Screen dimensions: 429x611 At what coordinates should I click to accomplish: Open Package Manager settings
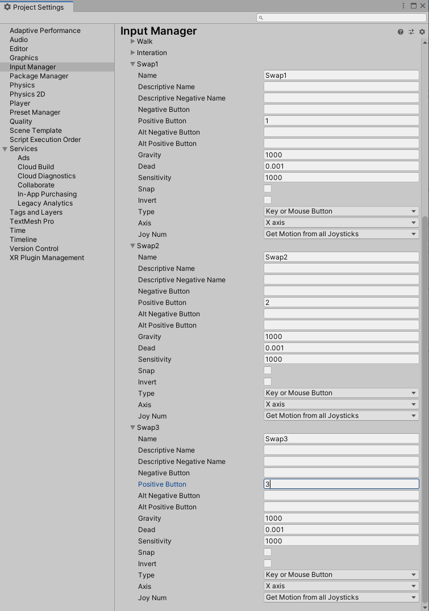[39, 76]
